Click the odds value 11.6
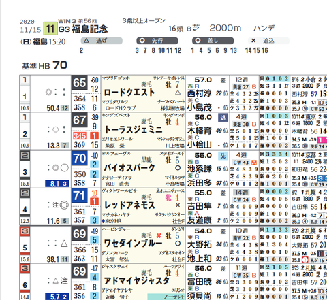Image resolution: width=327 pixels, height=300 pixels. [x=53, y=221]
